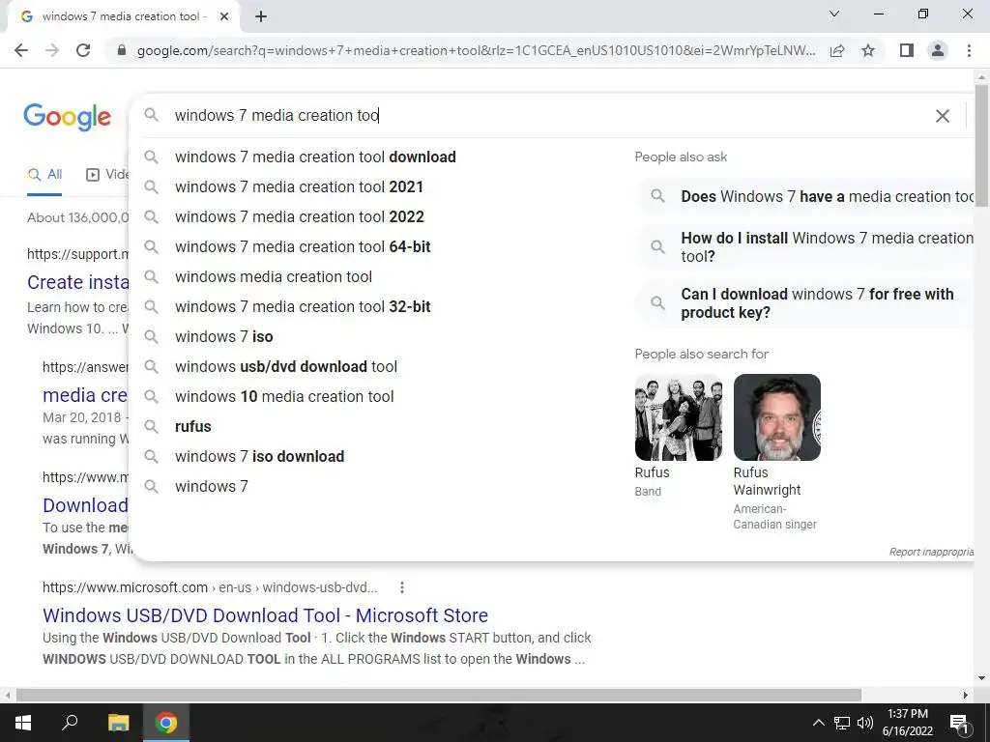Choose suggestion ending in 2022
The height and width of the screenshot is (742, 990).
tap(300, 217)
